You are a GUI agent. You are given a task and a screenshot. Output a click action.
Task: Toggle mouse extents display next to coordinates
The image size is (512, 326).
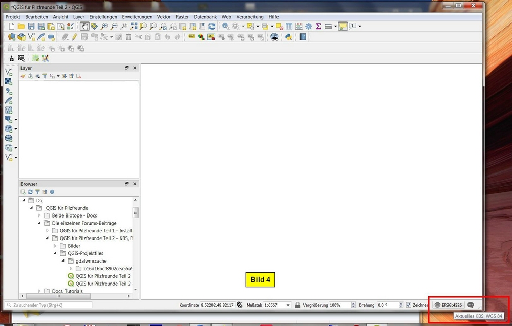click(x=239, y=305)
